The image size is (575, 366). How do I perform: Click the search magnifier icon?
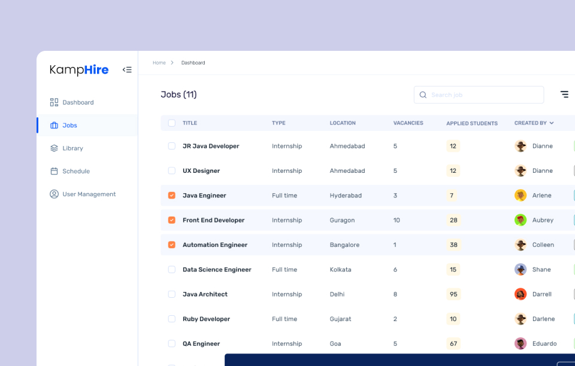(423, 95)
